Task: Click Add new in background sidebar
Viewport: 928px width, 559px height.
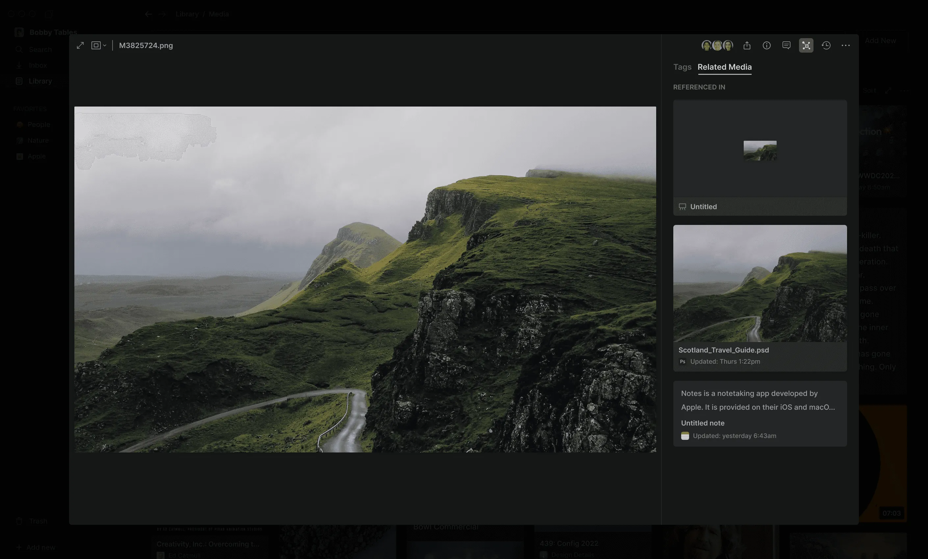Action: click(x=36, y=547)
